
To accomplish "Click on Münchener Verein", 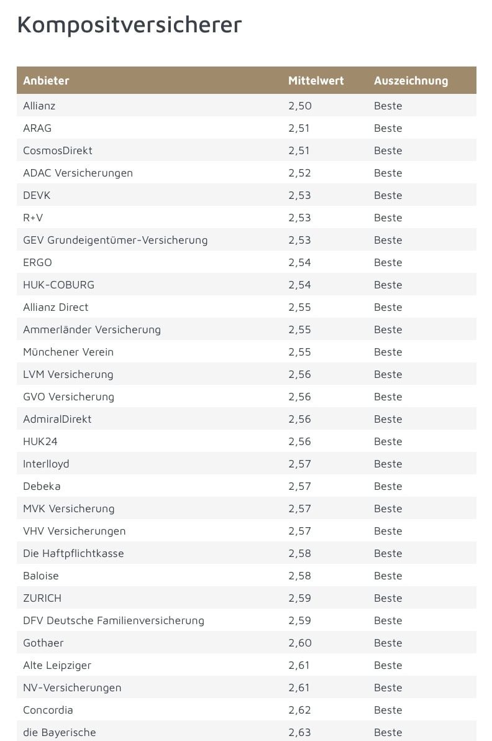I will 68,352.
